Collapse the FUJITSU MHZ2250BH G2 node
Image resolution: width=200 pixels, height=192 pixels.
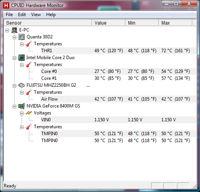(14, 86)
